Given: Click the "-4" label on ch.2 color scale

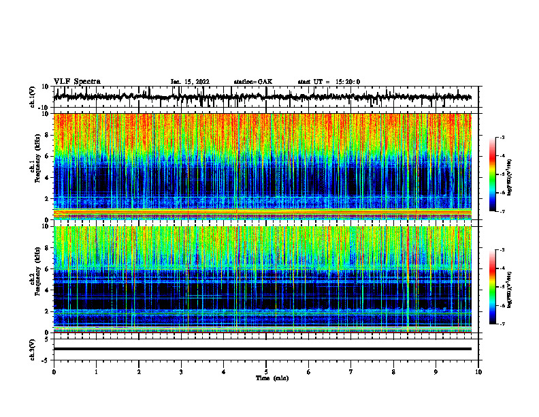Looking at the screenshot, I should pyautogui.click(x=502, y=268).
